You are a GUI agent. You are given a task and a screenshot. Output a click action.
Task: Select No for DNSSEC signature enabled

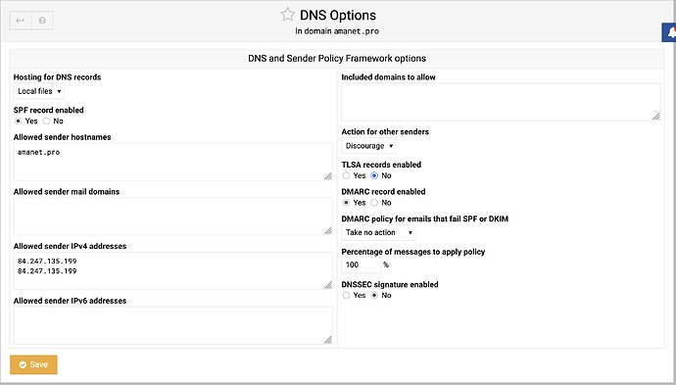pos(374,295)
